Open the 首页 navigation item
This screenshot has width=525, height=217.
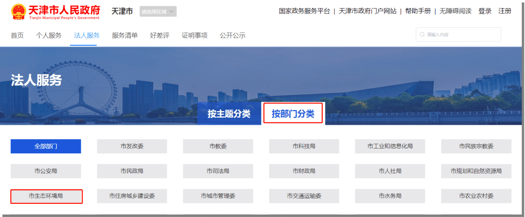17,35
